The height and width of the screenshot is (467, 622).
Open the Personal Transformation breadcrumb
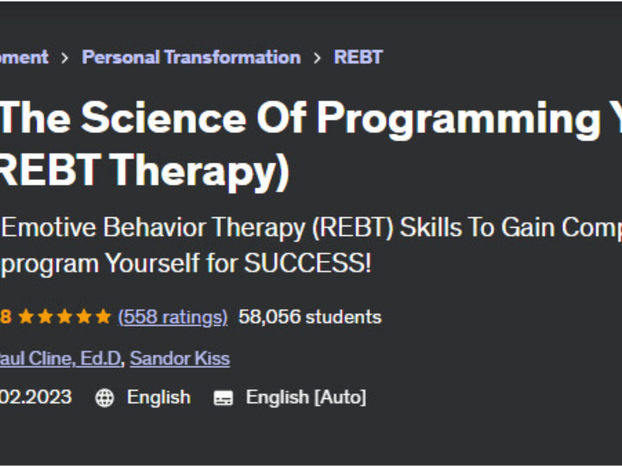point(191,57)
